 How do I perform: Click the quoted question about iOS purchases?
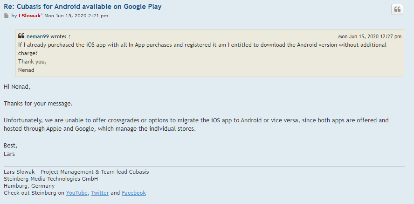tap(202, 49)
